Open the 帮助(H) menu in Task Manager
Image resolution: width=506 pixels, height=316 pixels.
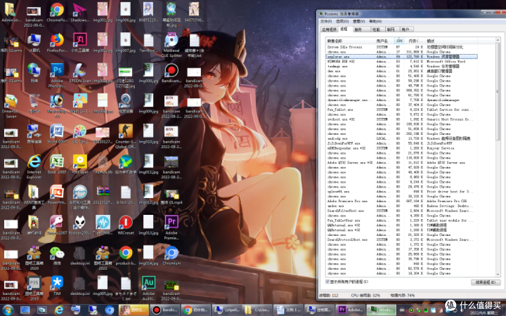point(375,21)
